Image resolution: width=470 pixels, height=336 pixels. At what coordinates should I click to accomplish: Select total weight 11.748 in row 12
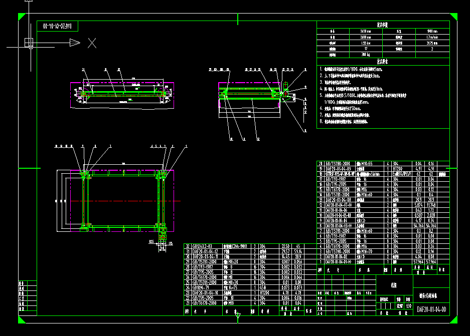click(x=431, y=205)
